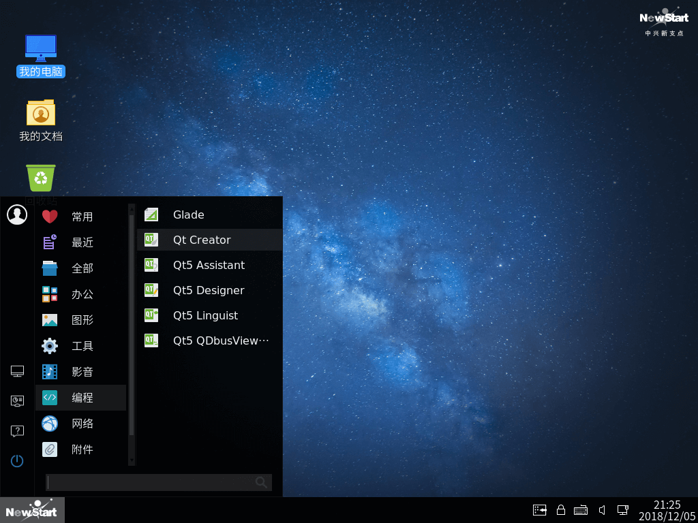Click the show desktop tray icon
Screen dimensions: 698x523
[x=540, y=509]
